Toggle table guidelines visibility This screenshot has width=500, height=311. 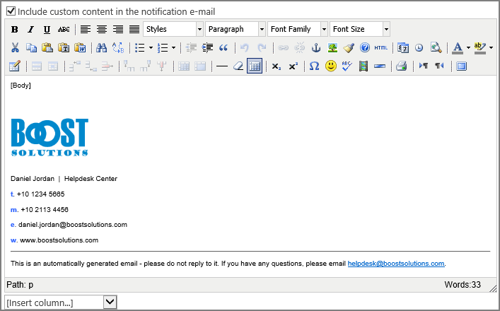255,66
